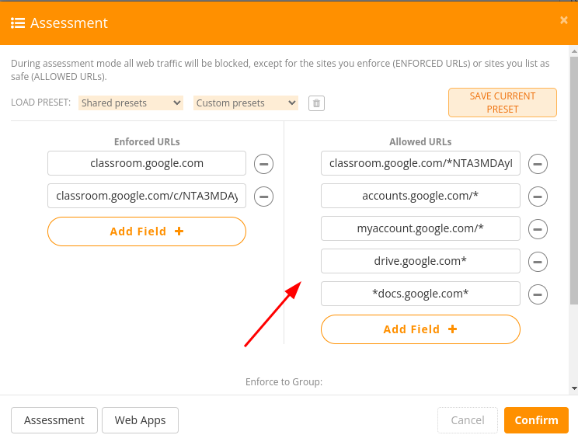Edit allowed URL drive.google.com* field
This screenshot has width=578, height=442.
click(x=420, y=261)
